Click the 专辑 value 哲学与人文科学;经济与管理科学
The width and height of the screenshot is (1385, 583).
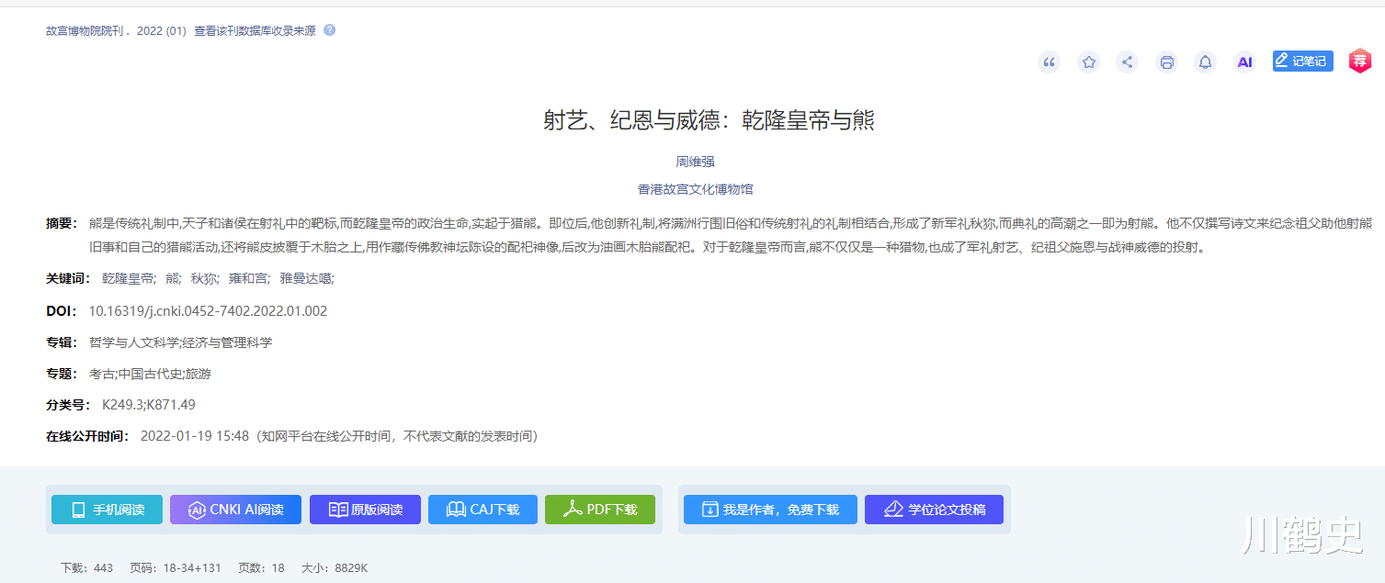point(180,342)
